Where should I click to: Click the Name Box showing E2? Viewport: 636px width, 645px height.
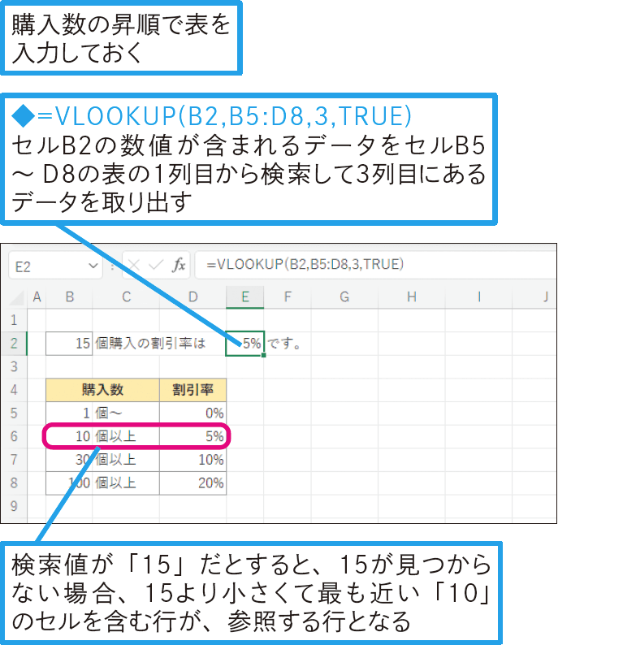point(55,266)
